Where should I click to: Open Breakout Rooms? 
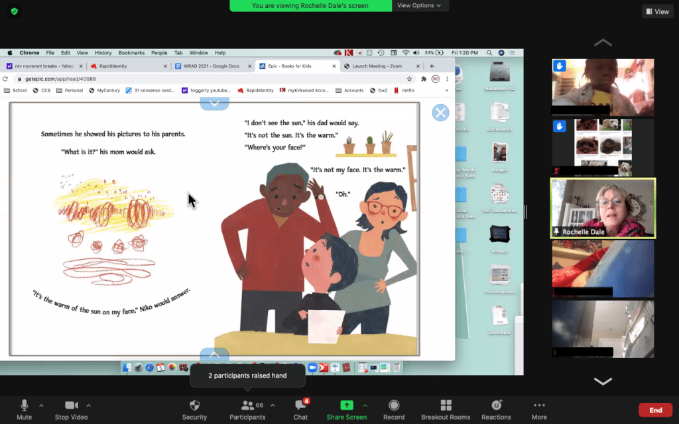coord(446,405)
